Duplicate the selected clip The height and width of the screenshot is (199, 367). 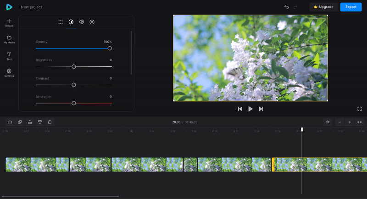[x=20, y=122]
